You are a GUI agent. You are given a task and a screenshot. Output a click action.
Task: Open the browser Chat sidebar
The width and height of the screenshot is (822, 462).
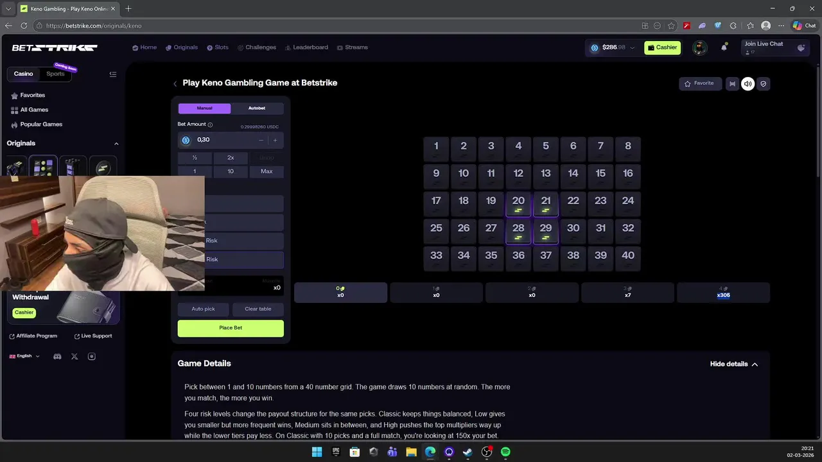click(804, 26)
